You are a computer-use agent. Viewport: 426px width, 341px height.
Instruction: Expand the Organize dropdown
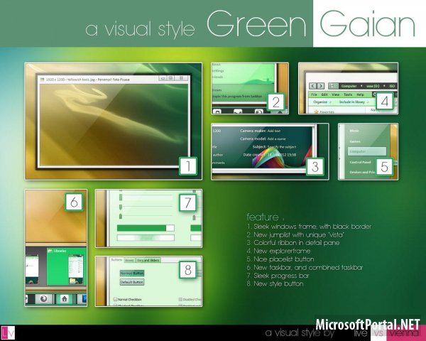tap(322, 102)
